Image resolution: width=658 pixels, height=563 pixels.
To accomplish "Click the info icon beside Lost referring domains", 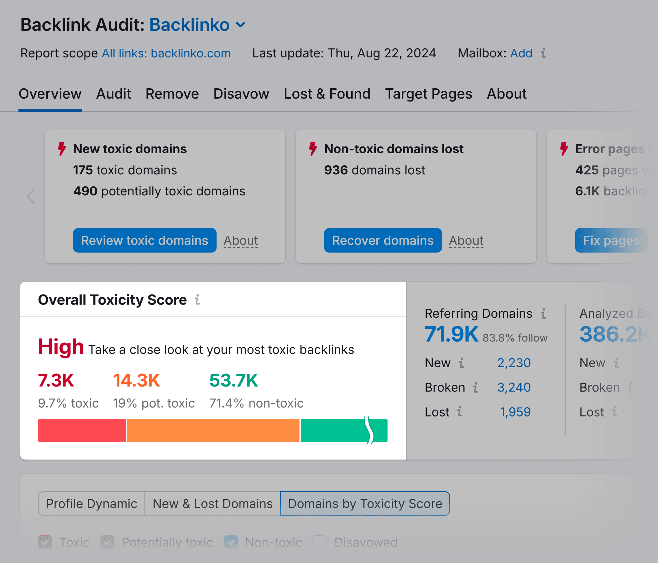I will 460,412.
